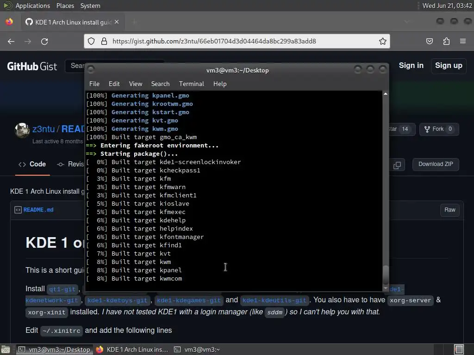Click the show desktop taskbar icon
The height and width of the screenshot is (355, 474).
tap(6, 349)
